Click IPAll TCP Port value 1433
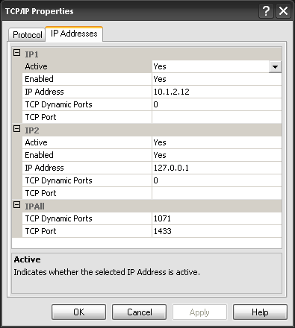 (217, 231)
